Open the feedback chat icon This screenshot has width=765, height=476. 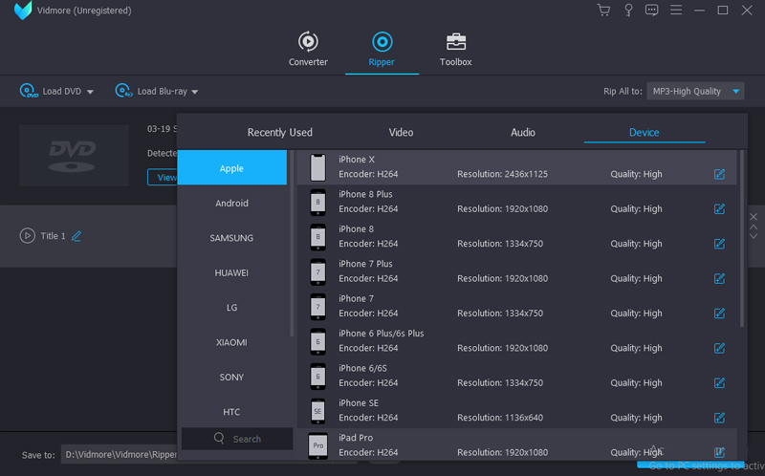point(652,11)
